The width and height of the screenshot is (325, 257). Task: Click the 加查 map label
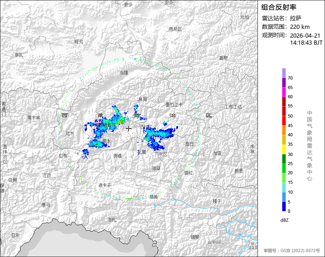[x=218, y=153]
